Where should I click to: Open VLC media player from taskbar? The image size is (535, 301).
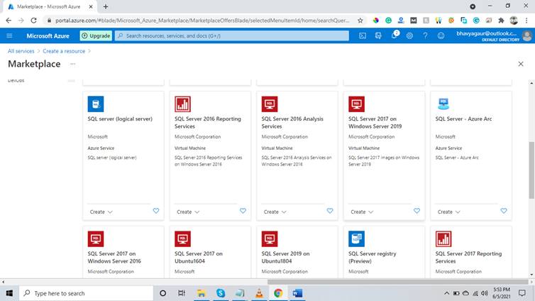click(x=259, y=293)
